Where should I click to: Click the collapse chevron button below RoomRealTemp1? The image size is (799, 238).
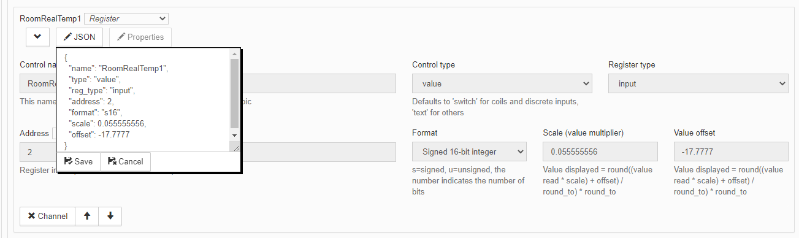click(x=37, y=37)
